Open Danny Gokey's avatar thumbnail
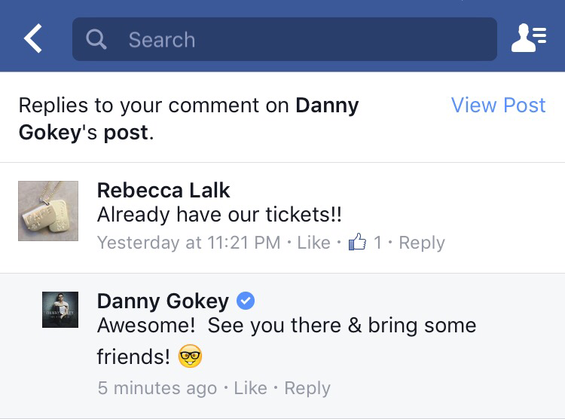The height and width of the screenshot is (419, 565). pyautogui.click(x=60, y=309)
